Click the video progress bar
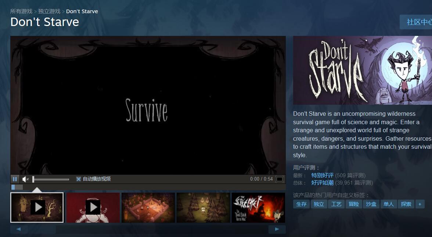Screen dimensions: 432x237 click(148, 187)
